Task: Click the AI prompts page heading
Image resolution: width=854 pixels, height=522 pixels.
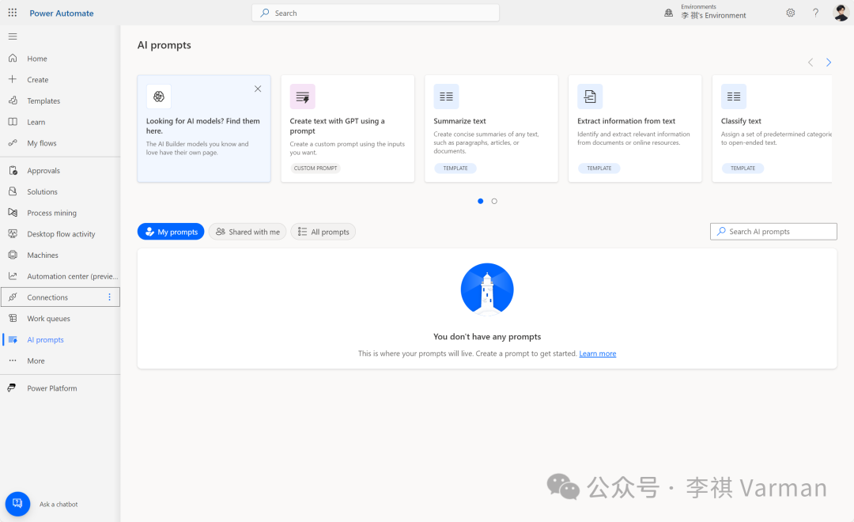Action: coord(164,45)
